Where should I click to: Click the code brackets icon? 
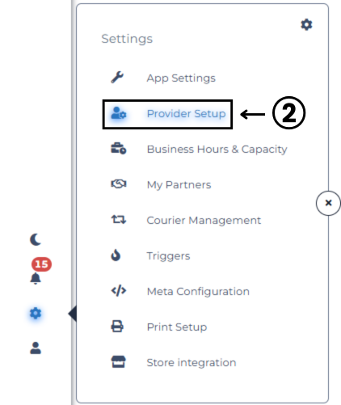click(119, 291)
